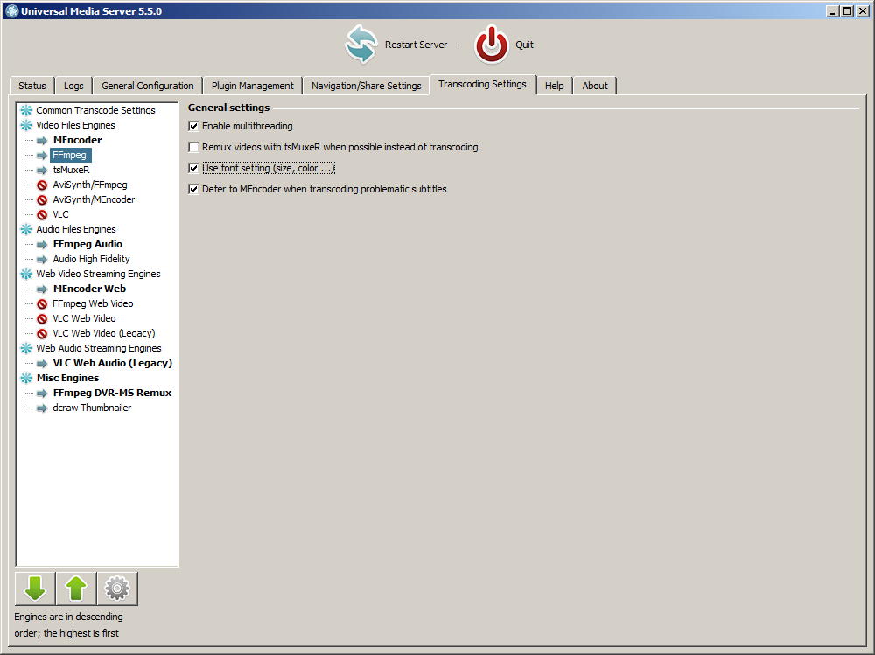
Task: Select the VLC video engine entry
Action: [61, 214]
